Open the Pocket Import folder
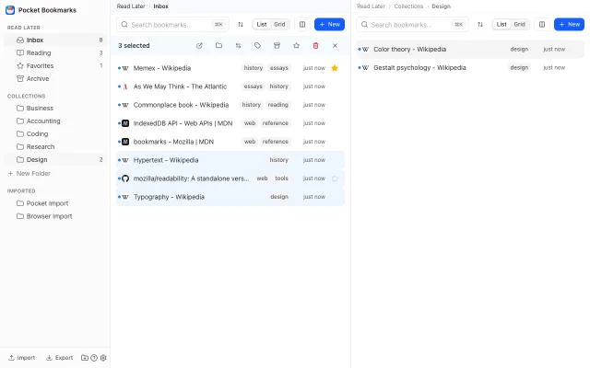This screenshot has width=590, height=368. [55, 203]
